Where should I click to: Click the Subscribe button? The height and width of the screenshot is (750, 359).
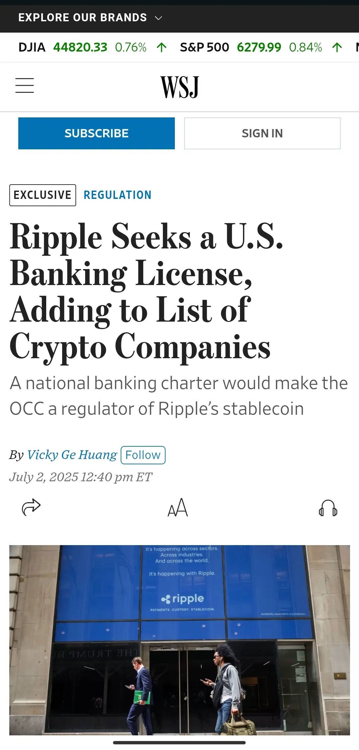tap(96, 133)
